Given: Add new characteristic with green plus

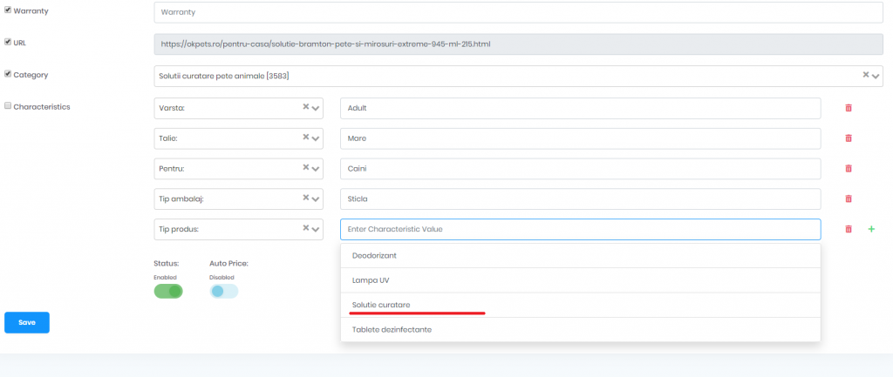Looking at the screenshot, I should click(x=871, y=229).
